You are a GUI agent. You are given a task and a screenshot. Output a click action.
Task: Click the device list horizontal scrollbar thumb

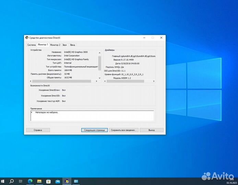point(62,81)
